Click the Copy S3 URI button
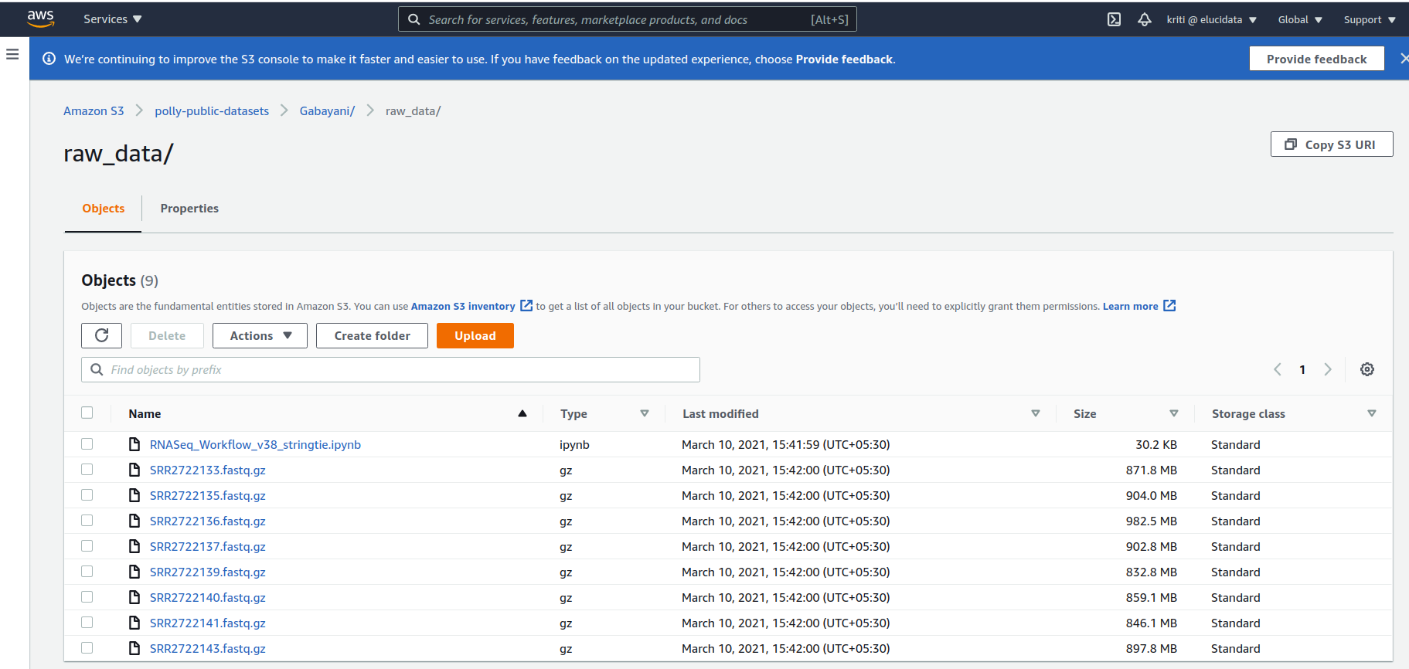 [x=1332, y=144]
